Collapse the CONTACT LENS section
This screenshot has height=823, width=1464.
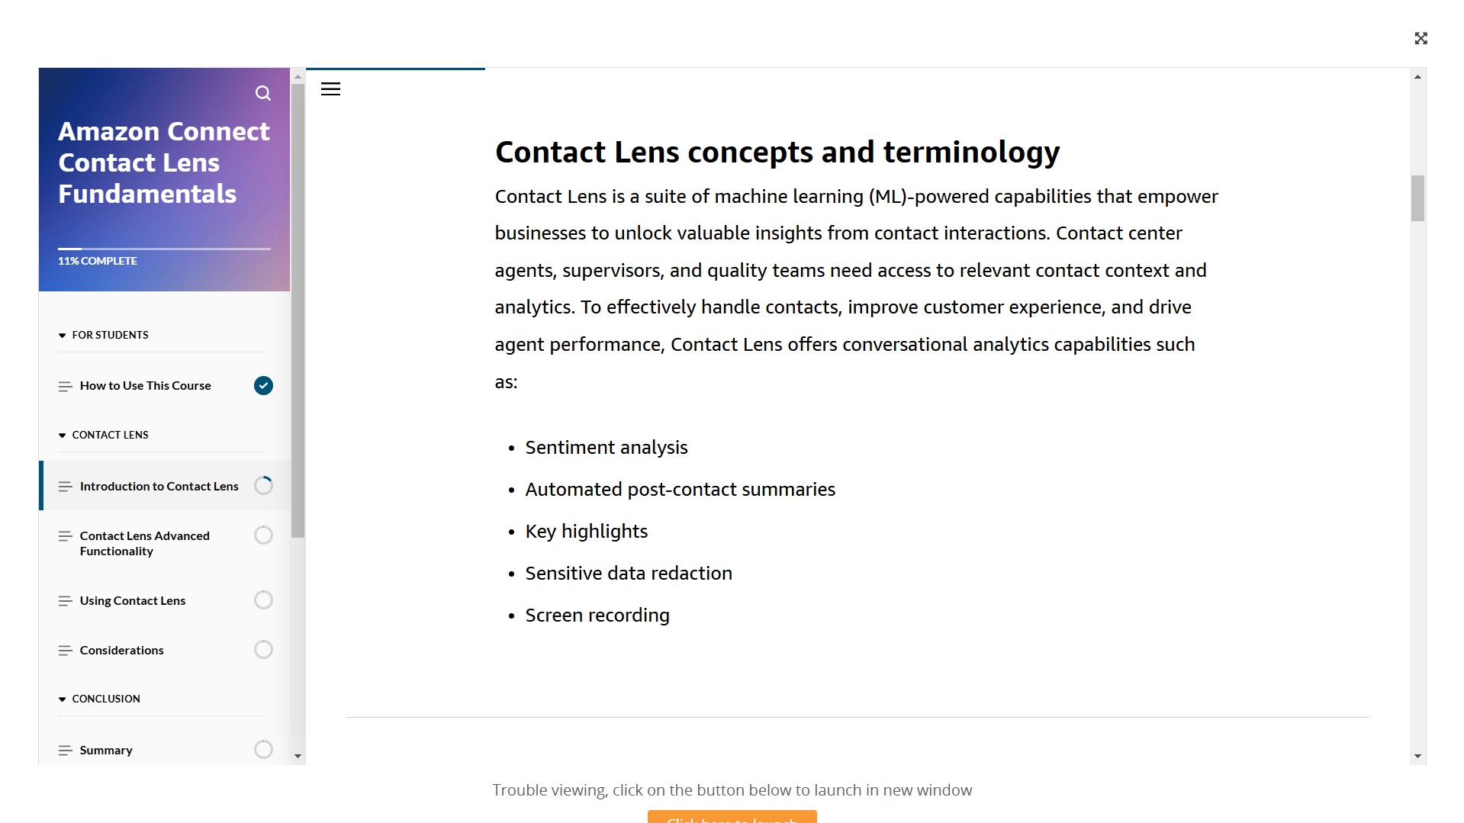click(x=63, y=436)
